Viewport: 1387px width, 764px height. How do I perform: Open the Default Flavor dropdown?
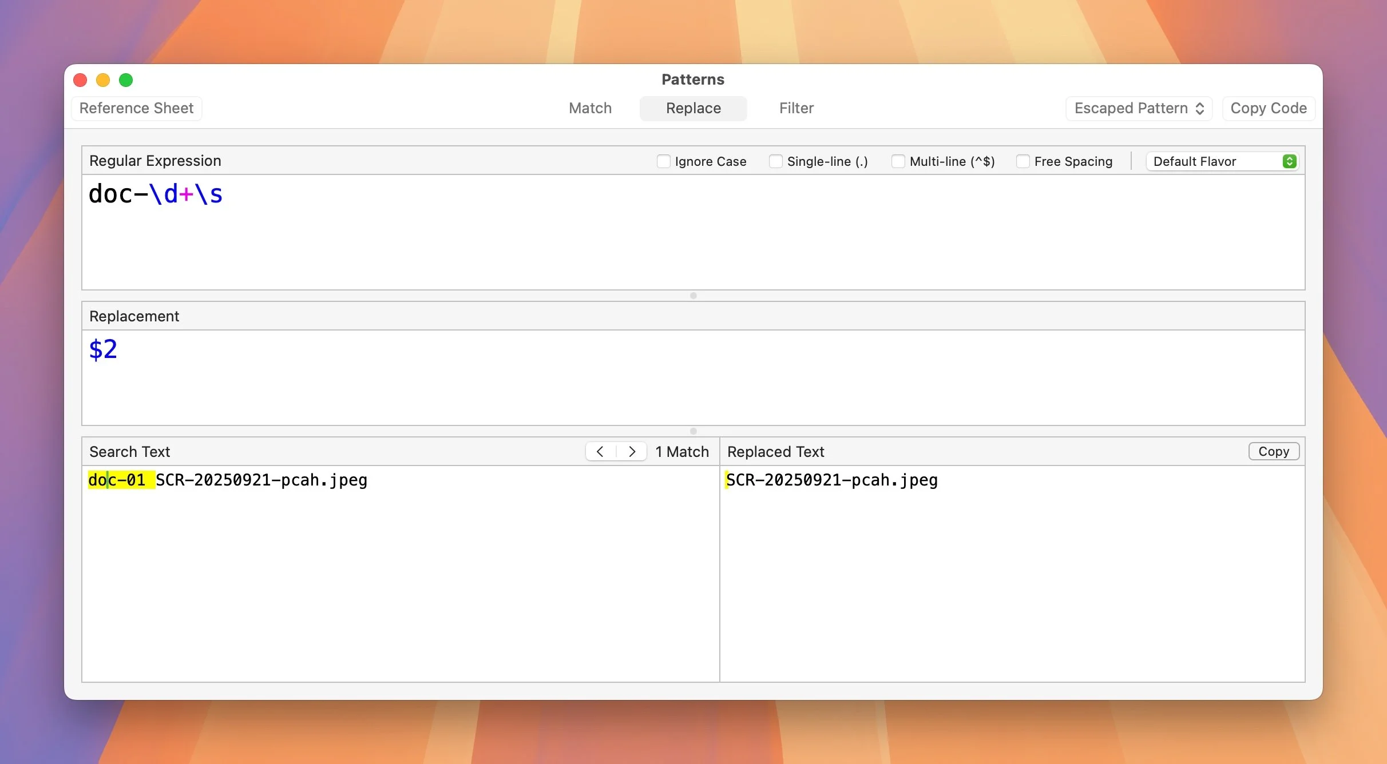coord(1222,161)
